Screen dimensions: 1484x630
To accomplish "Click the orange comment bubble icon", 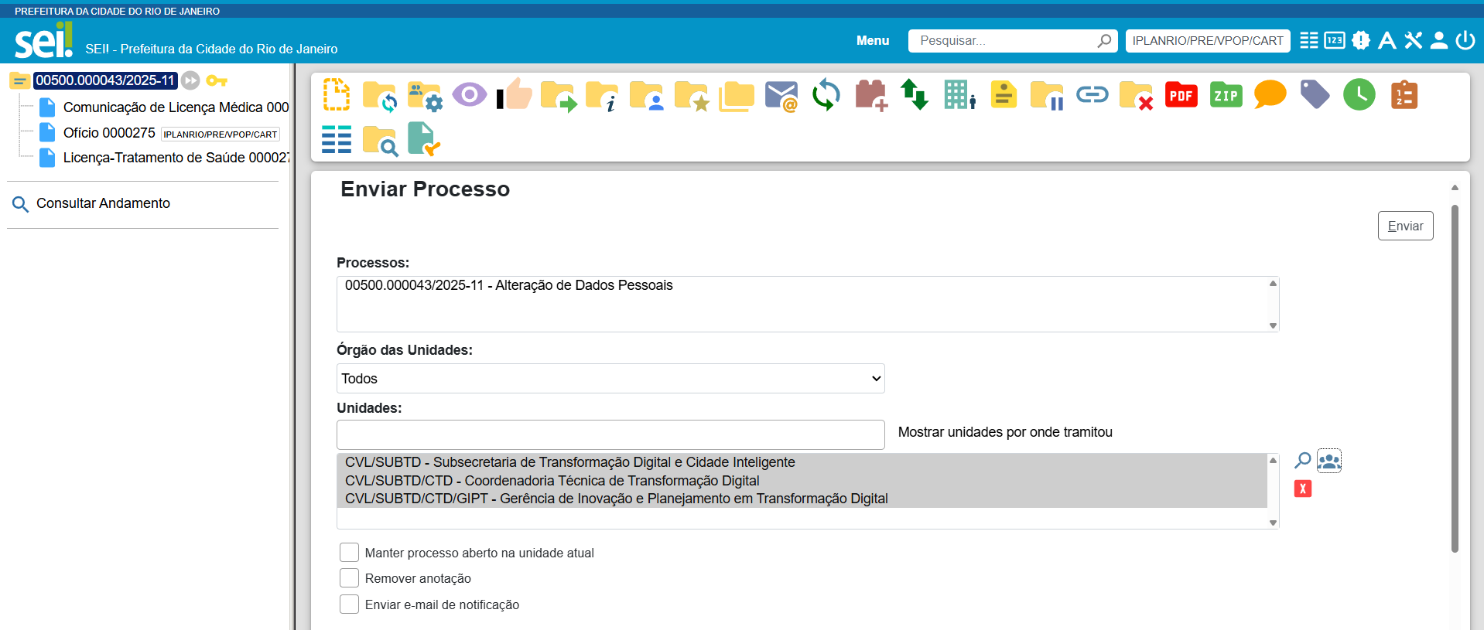I will pos(1270,95).
